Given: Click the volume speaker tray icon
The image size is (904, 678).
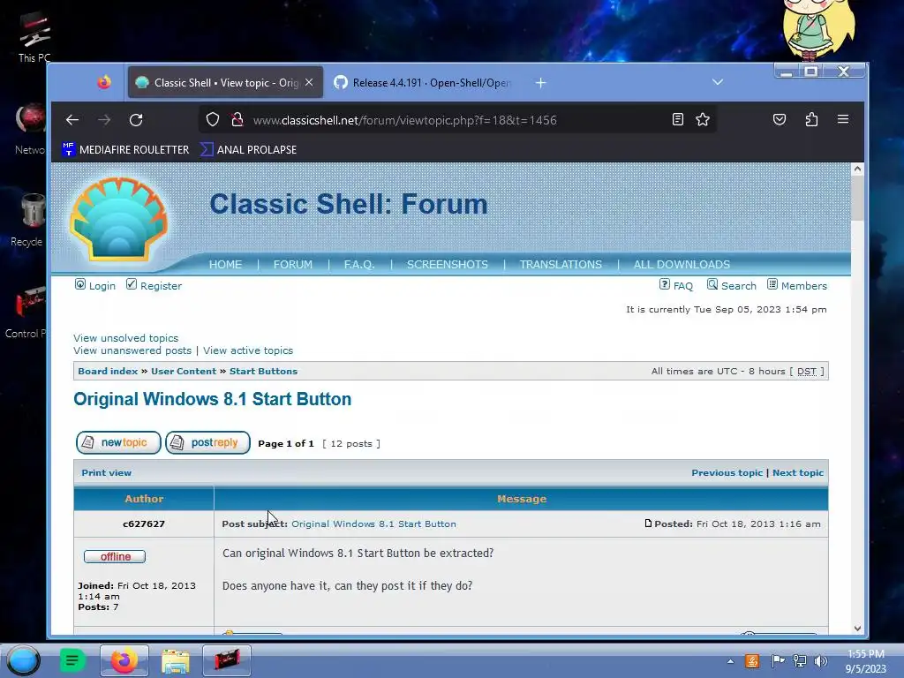Looking at the screenshot, I should (x=821, y=661).
